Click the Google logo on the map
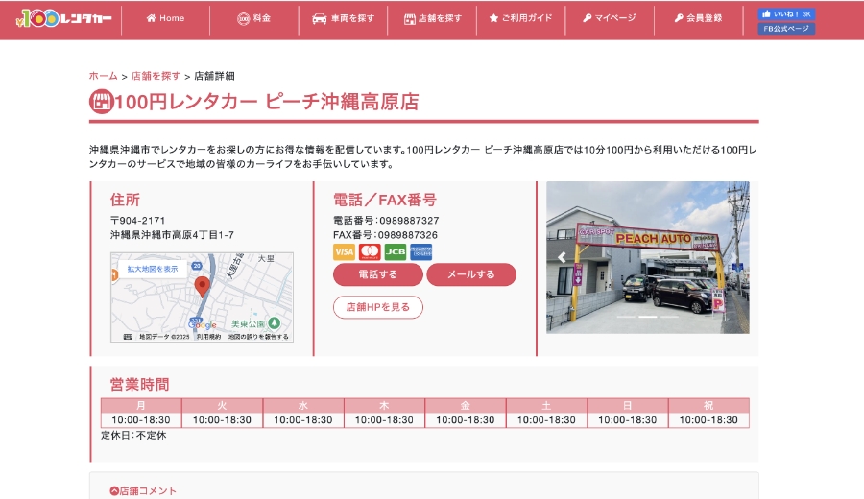The height and width of the screenshot is (499, 864). pos(203,325)
